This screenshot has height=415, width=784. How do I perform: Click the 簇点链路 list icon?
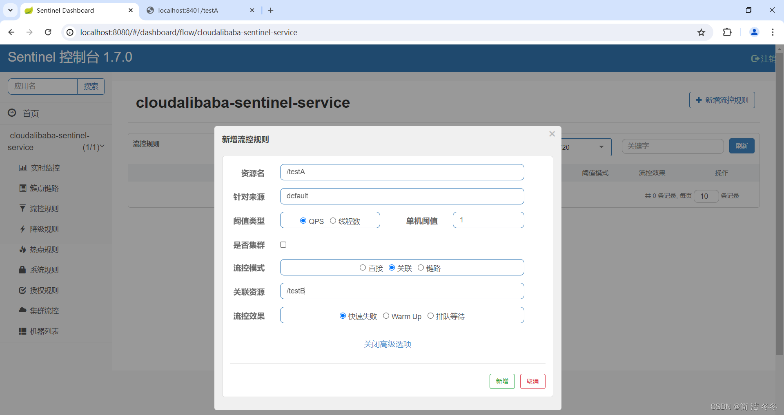point(23,188)
